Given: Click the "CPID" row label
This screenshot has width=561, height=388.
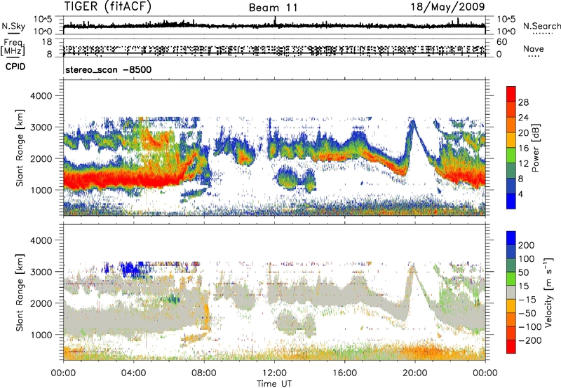Looking at the screenshot, I should click(x=15, y=67).
